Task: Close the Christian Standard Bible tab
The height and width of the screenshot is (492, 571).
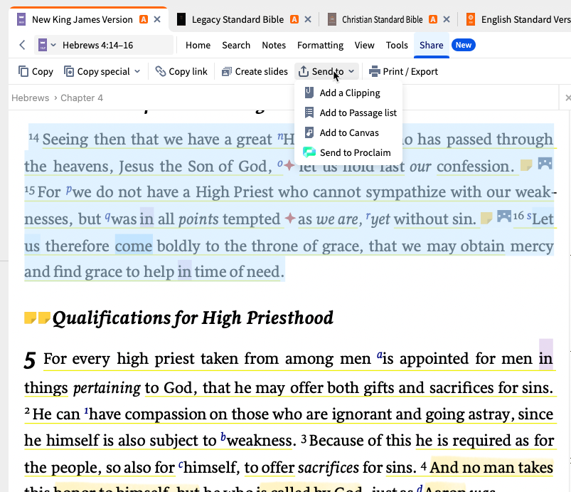Action: (x=447, y=19)
